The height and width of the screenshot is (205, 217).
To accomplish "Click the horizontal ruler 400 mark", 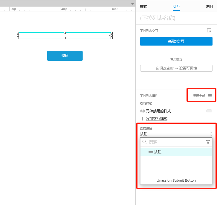I will coord(64,9).
